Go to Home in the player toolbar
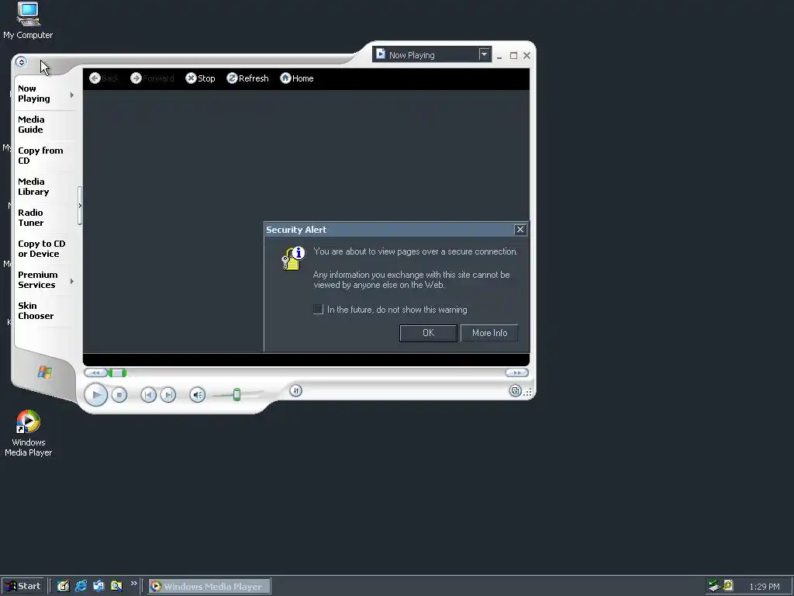This screenshot has height=596, width=794. point(297,78)
